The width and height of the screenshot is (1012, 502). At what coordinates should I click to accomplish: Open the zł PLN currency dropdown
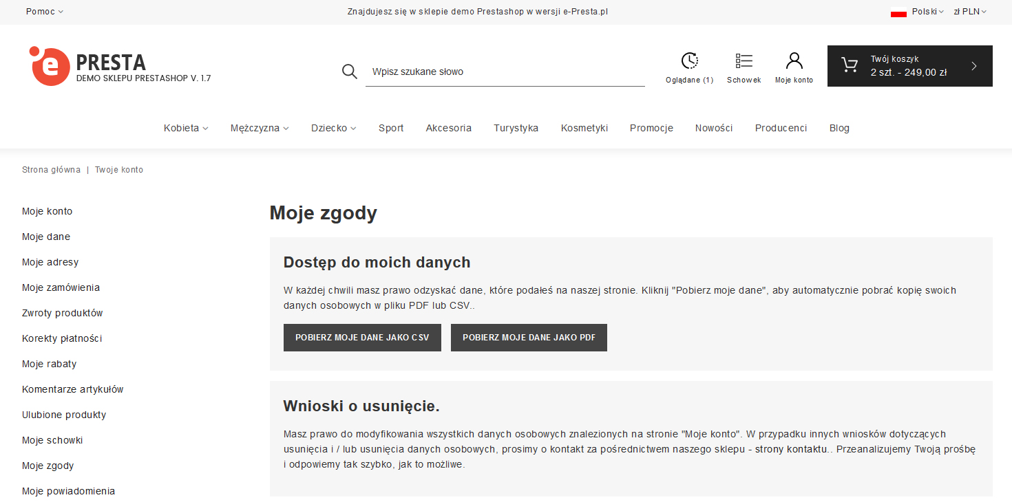click(969, 12)
